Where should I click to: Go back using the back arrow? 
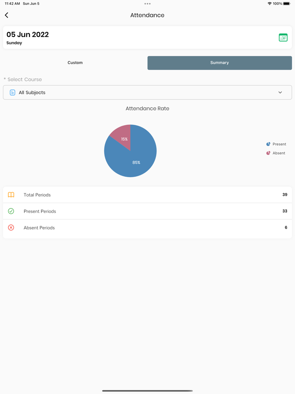(6, 15)
